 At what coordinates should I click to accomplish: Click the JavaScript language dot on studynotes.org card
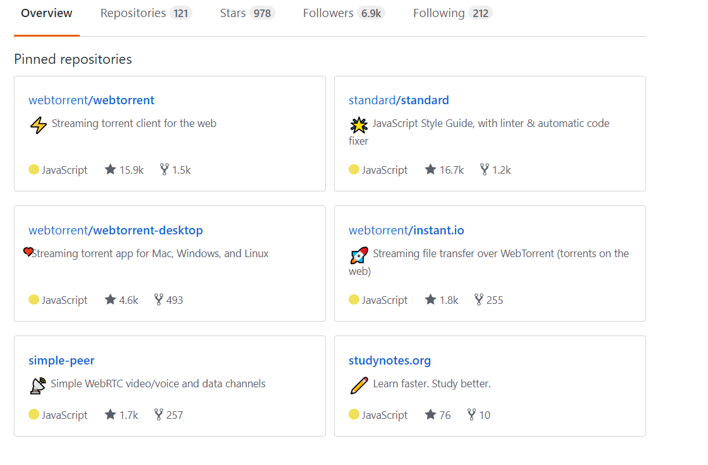[x=354, y=414]
